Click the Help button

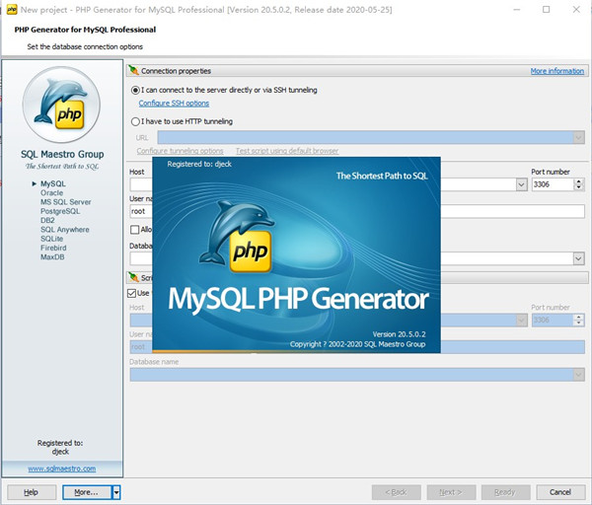pos(31,491)
